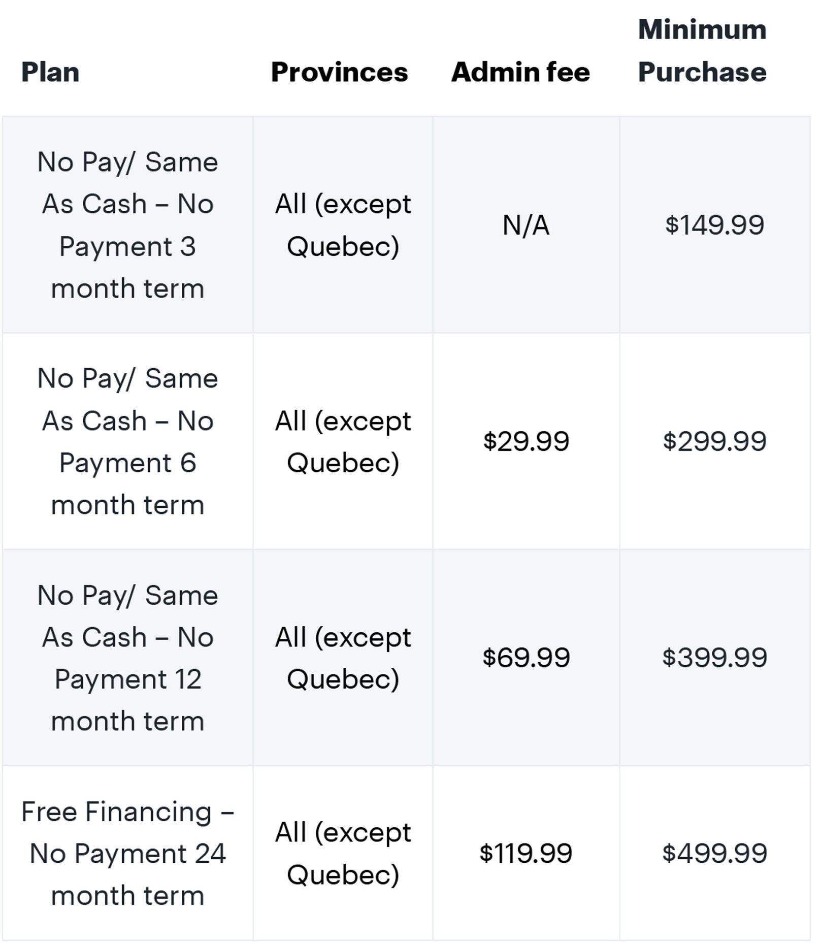The image size is (821, 943).
Task: Click Provinces cell in 12 month row
Action: pos(343,658)
